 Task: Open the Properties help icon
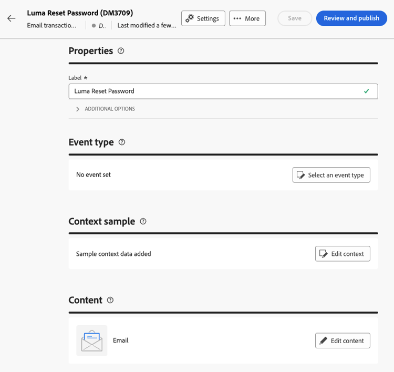point(121,51)
